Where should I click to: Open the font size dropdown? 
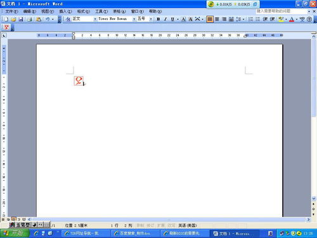click(151, 19)
